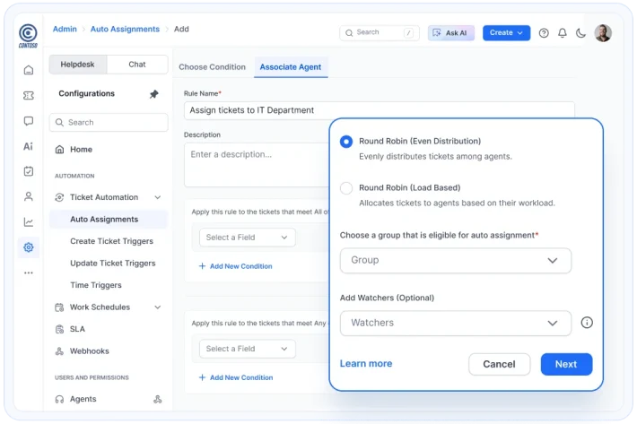637x424 pixels.
Task: Open SLA menu item
Action: coord(70,329)
